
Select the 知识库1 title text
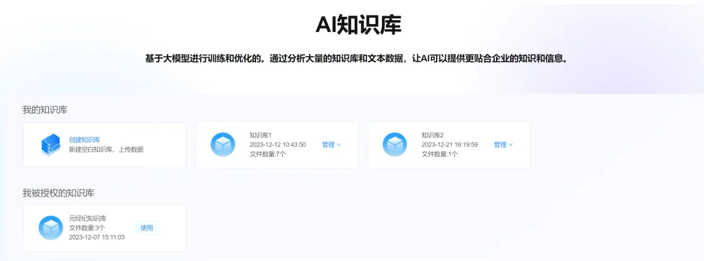261,135
